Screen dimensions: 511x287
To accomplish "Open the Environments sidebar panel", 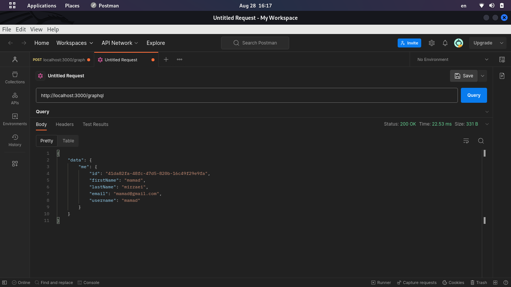I will 15,119.
